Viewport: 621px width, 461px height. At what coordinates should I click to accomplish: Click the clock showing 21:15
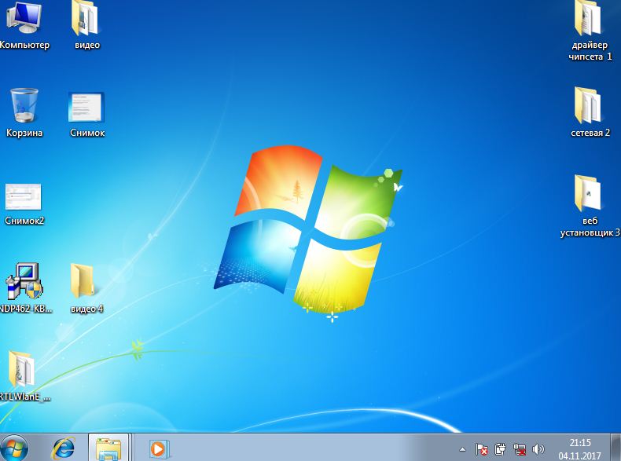pos(580,448)
